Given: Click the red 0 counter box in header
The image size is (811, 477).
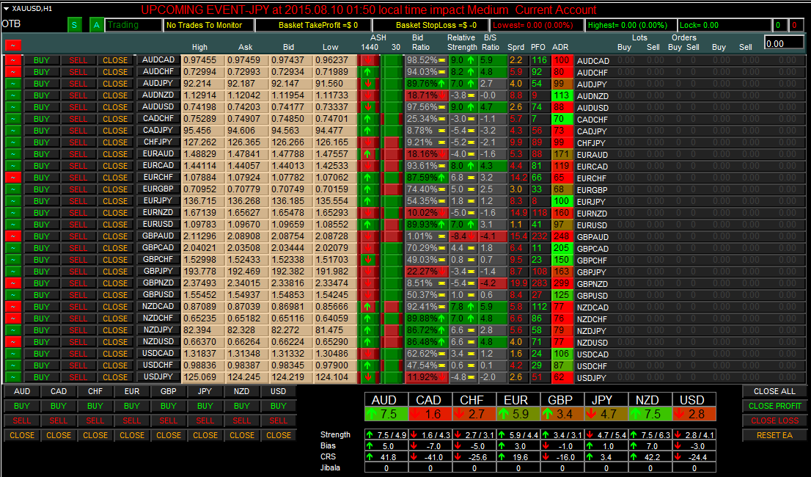Looking at the screenshot, I should click(x=795, y=25).
